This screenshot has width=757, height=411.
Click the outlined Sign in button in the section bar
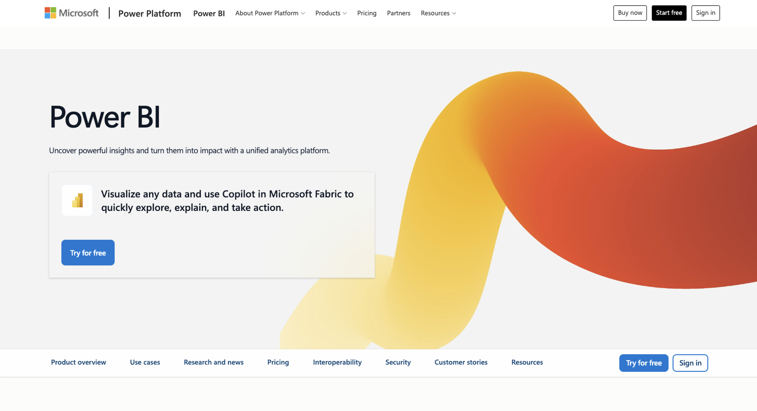690,363
